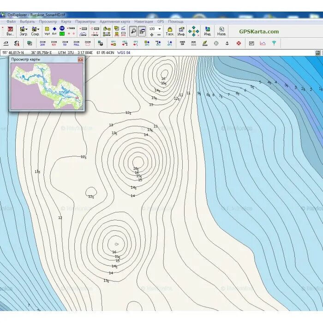Click the zoom out minus button
Image resolution: width=323 pixels, height=323 pixels.
(x=159, y=35)
